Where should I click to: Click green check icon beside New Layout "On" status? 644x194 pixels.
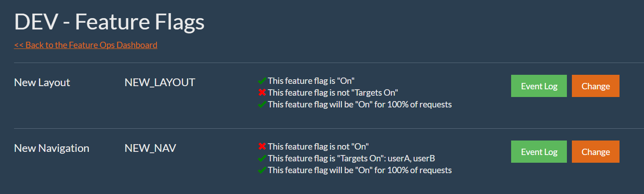pyautogui.click(x=262, y=81)
